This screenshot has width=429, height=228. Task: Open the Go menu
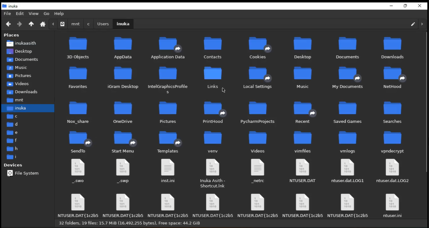(47, 13)
